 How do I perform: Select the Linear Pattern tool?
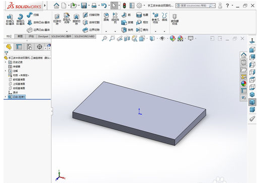[x=115, y=18]
